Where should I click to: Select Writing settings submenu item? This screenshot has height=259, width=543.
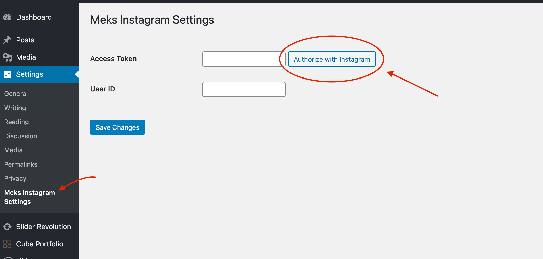coord(15,108)
